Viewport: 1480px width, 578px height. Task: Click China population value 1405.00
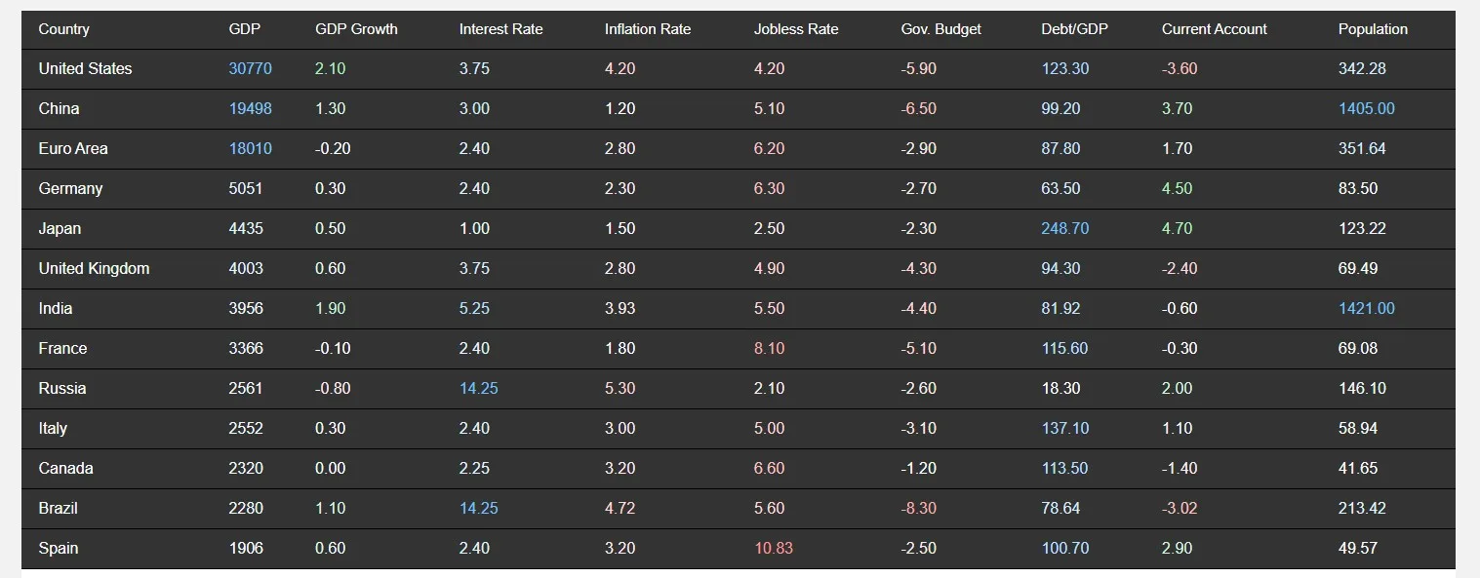tap(1367, 108)
